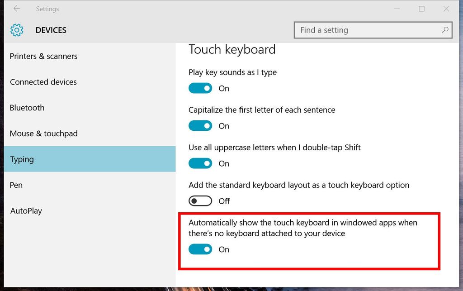The height and width of the screenshot is (291, 463).
Task: Go to Bluetooth settings
Action: [27, 108]
